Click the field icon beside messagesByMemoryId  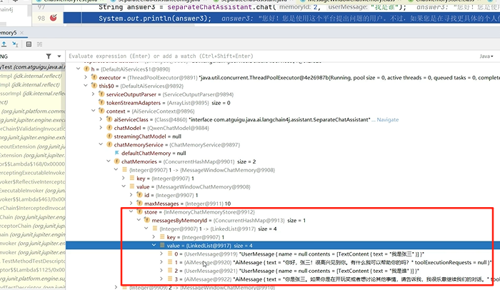pos(147,220)
